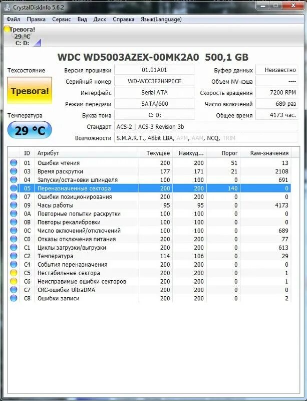The image size is (307, 401).
Task: Select the Ошибки чтения row text
Action: (59, 163)
